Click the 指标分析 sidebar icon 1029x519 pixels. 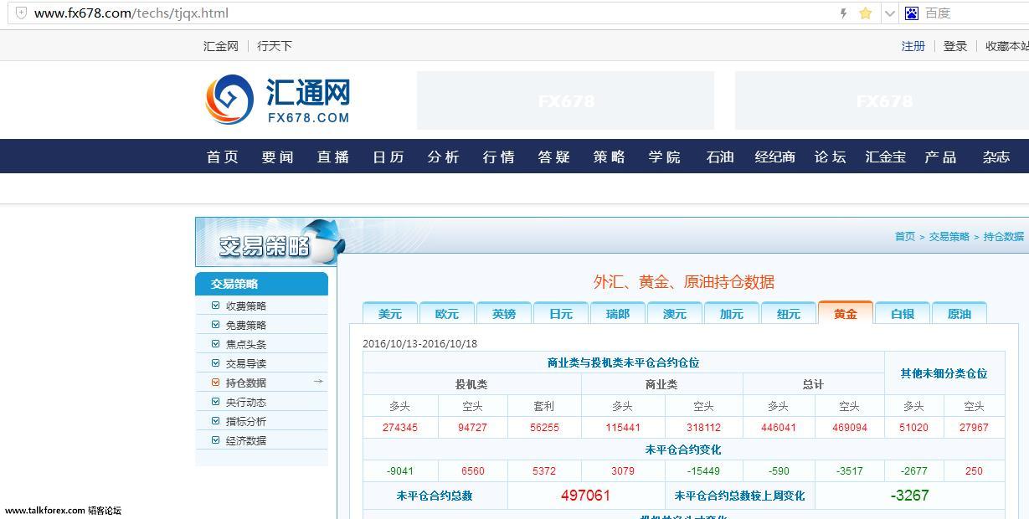point(216,420)
